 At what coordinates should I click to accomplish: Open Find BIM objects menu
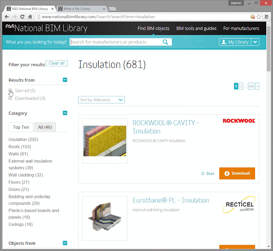[x=154, y=29]
